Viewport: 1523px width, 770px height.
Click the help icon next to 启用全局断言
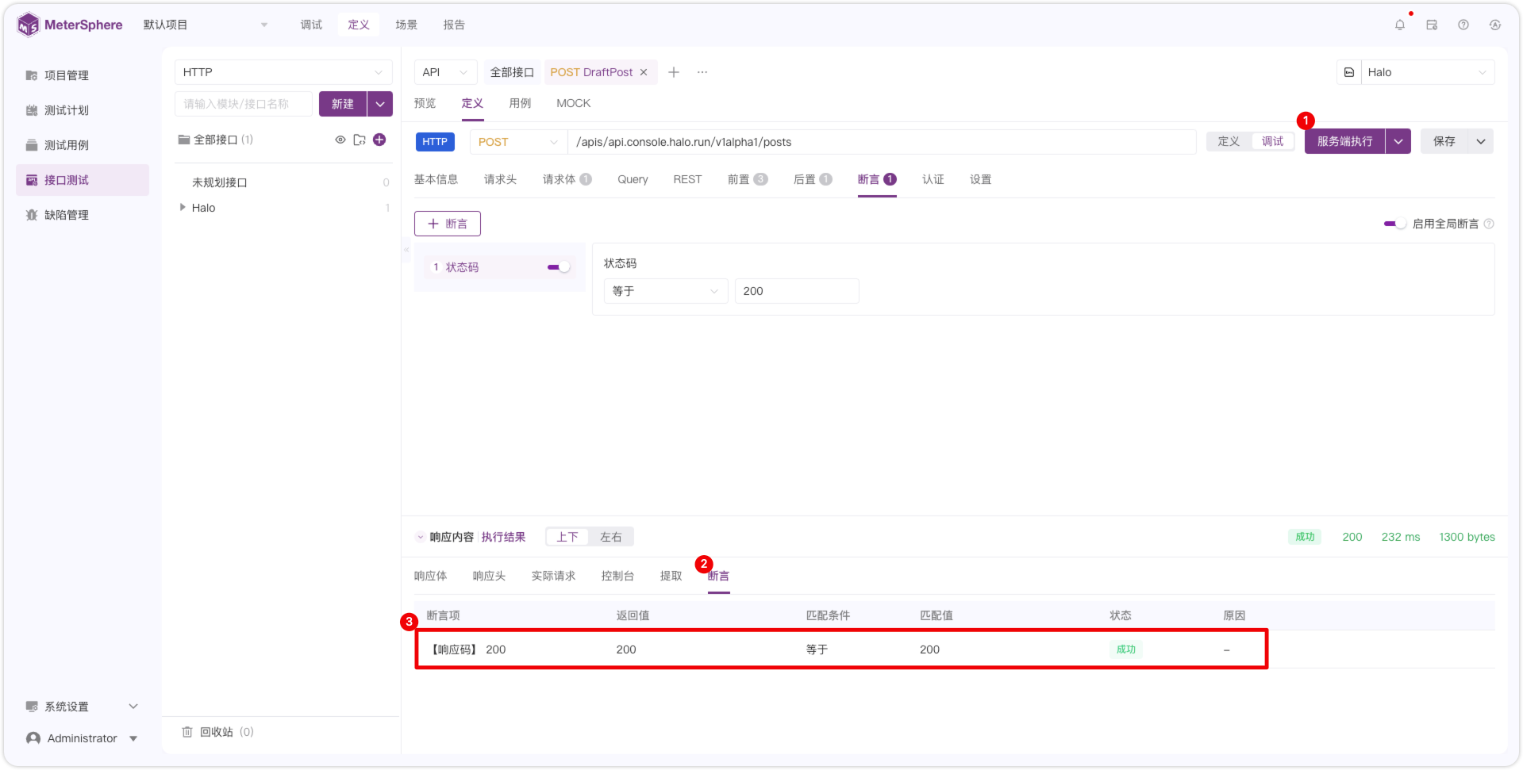tap(1489, 224)
